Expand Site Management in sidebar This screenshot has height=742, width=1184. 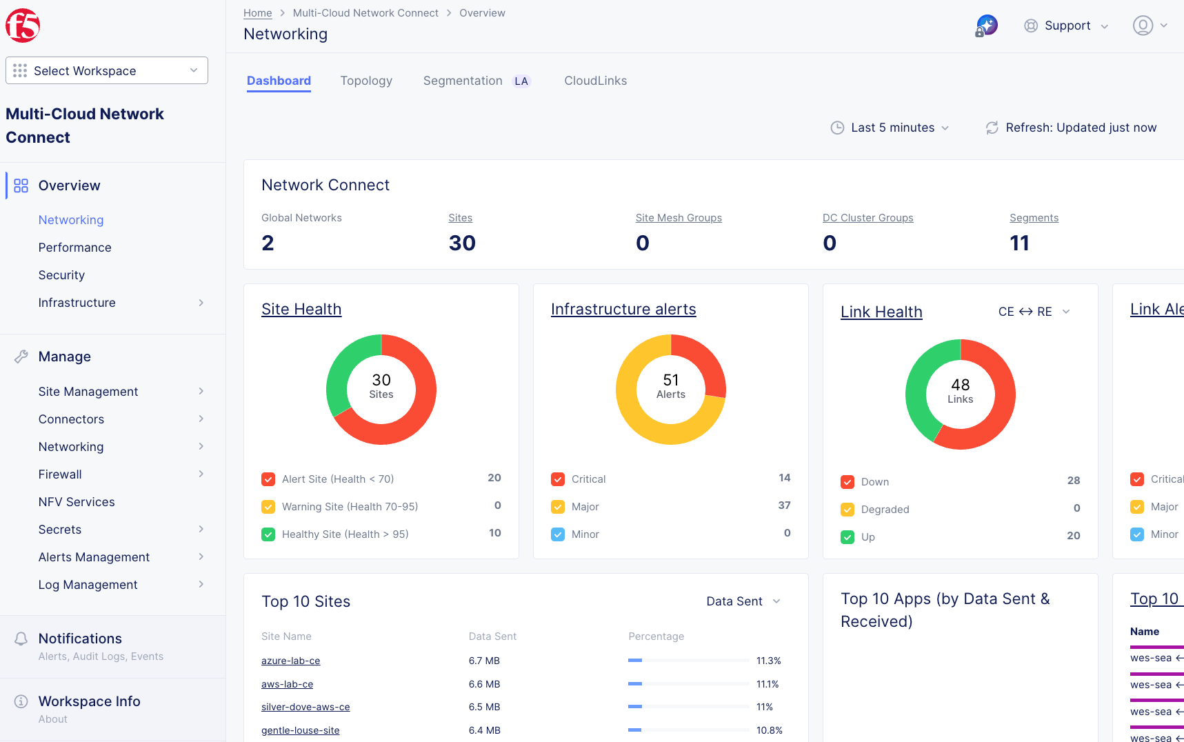click(121, 392)
